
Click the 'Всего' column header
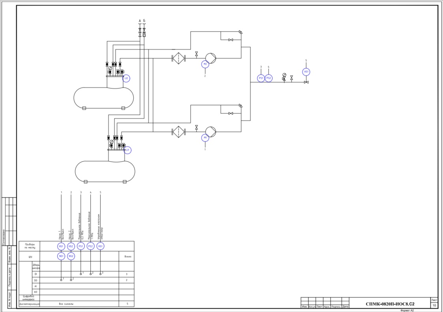pos(128,257)
